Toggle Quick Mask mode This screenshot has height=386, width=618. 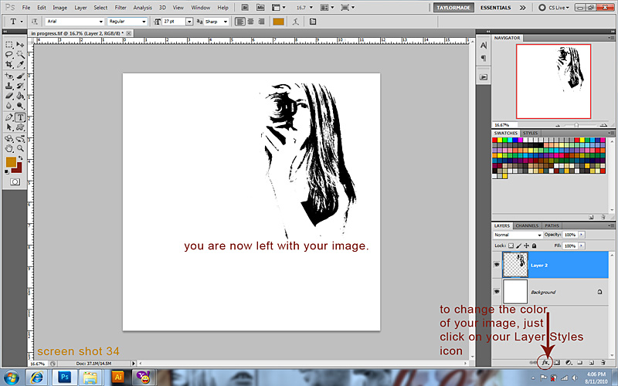[15, 182]
